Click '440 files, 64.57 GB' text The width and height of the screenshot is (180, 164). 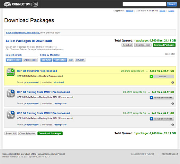click(163, 92)
